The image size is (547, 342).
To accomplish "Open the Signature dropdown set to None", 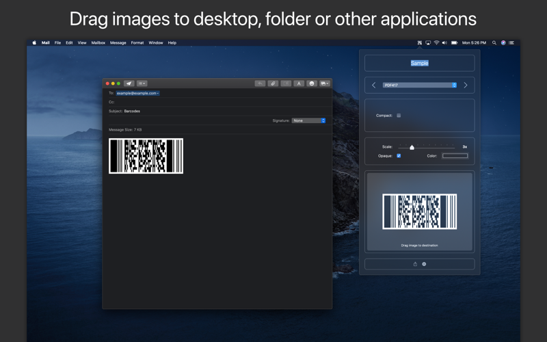I will 309,120.
